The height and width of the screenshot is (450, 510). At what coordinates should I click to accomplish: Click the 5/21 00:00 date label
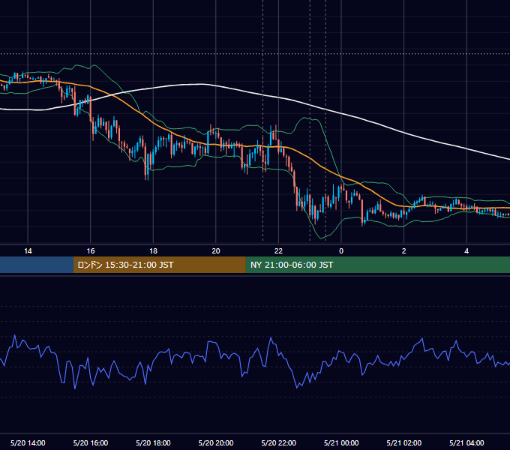tap(341, 442)
